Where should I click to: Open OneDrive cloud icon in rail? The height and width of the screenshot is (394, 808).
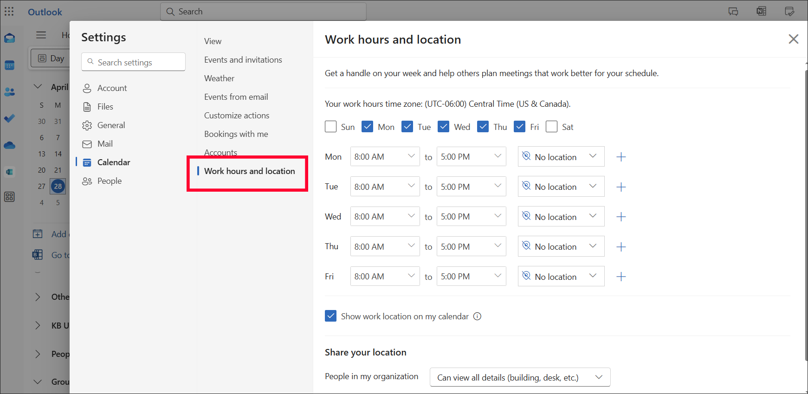9,145
